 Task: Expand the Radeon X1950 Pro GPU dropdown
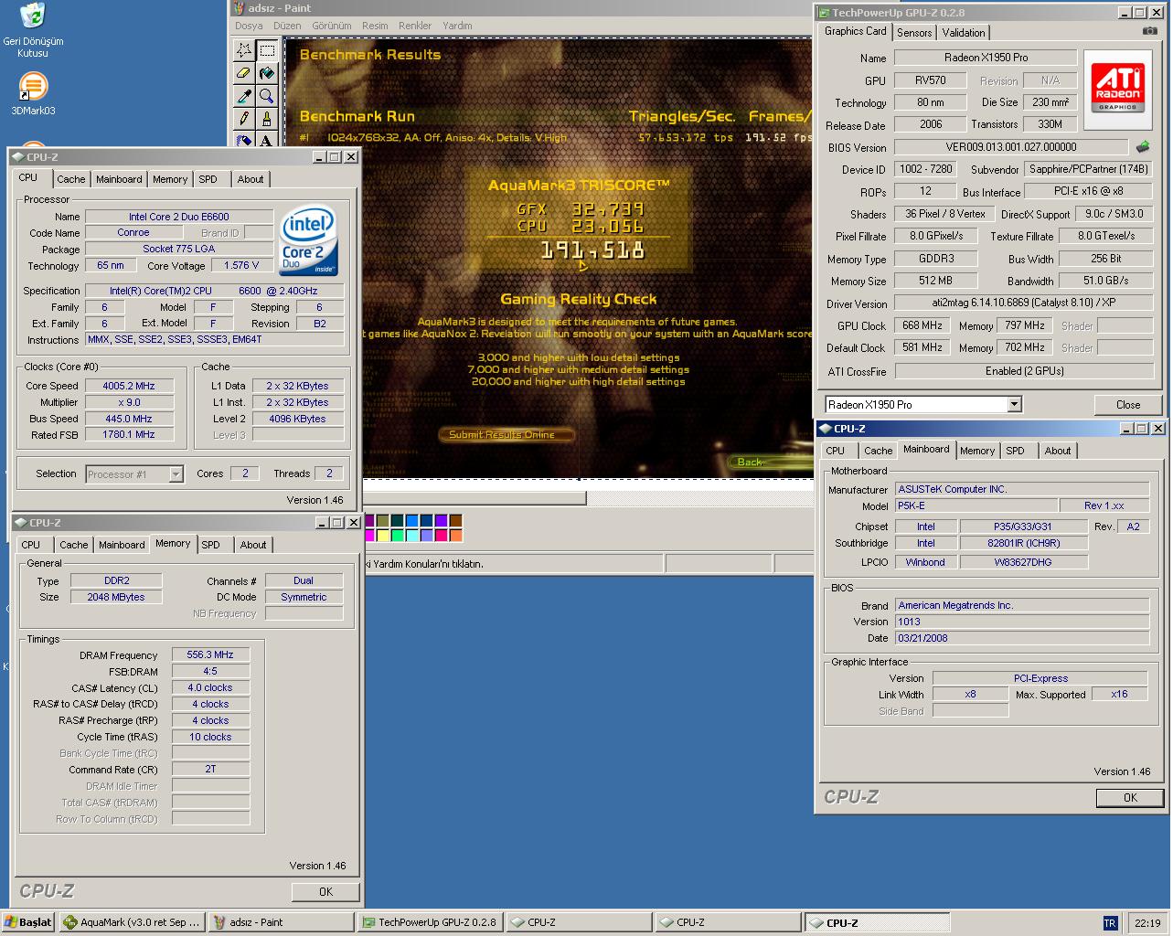coord(1014,404)
